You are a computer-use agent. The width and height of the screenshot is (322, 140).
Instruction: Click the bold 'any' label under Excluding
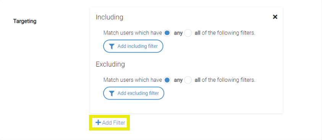(x=178, y=80)
